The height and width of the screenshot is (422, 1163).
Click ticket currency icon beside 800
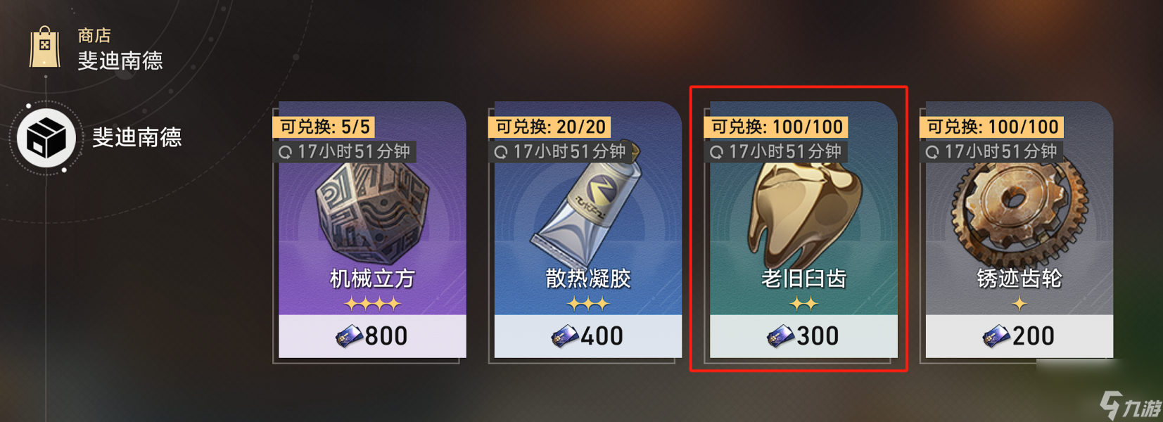[349, 337]
